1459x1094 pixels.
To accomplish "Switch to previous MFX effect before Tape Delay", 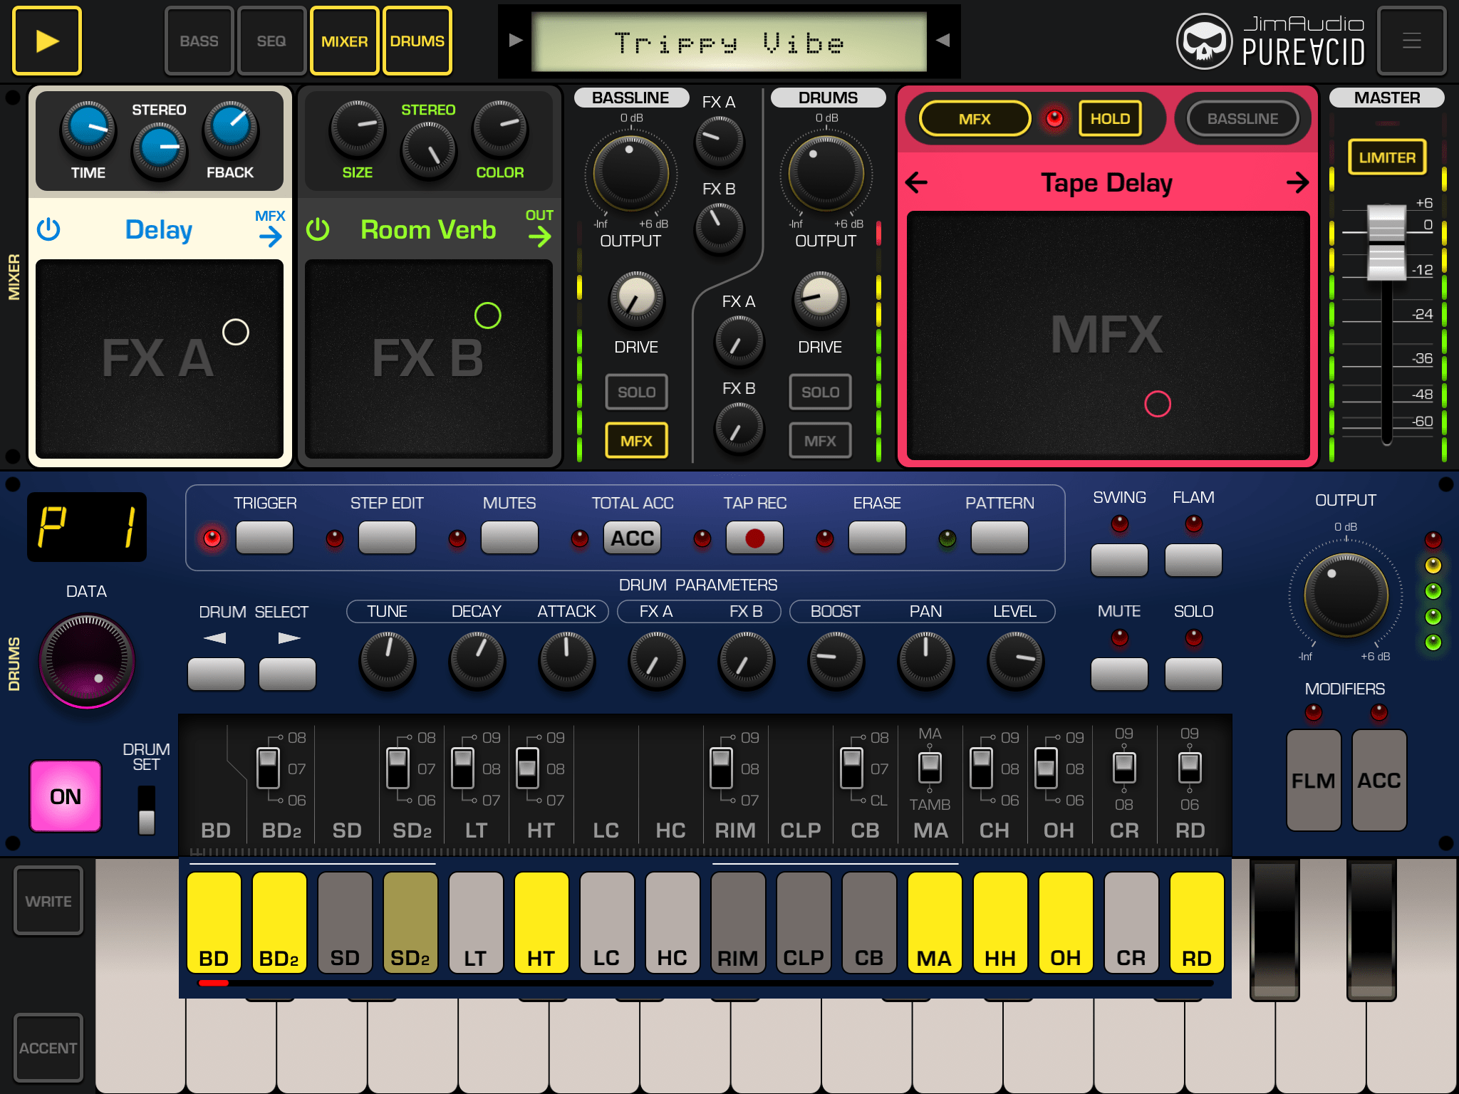I will pos(917,183).
